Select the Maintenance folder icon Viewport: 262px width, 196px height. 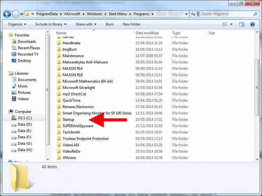click(59, 56)
